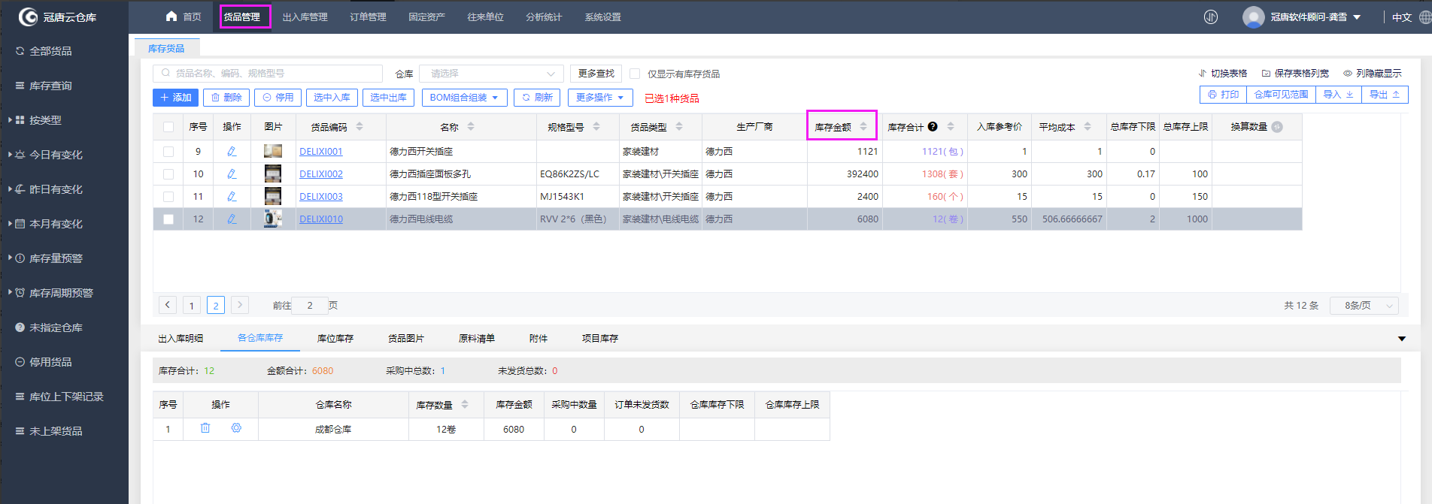Image resolution: width=1432 pixels, height=504 pixels.
Task: Click the 换算数量 info icon
Action: (x=1277, y=127)
